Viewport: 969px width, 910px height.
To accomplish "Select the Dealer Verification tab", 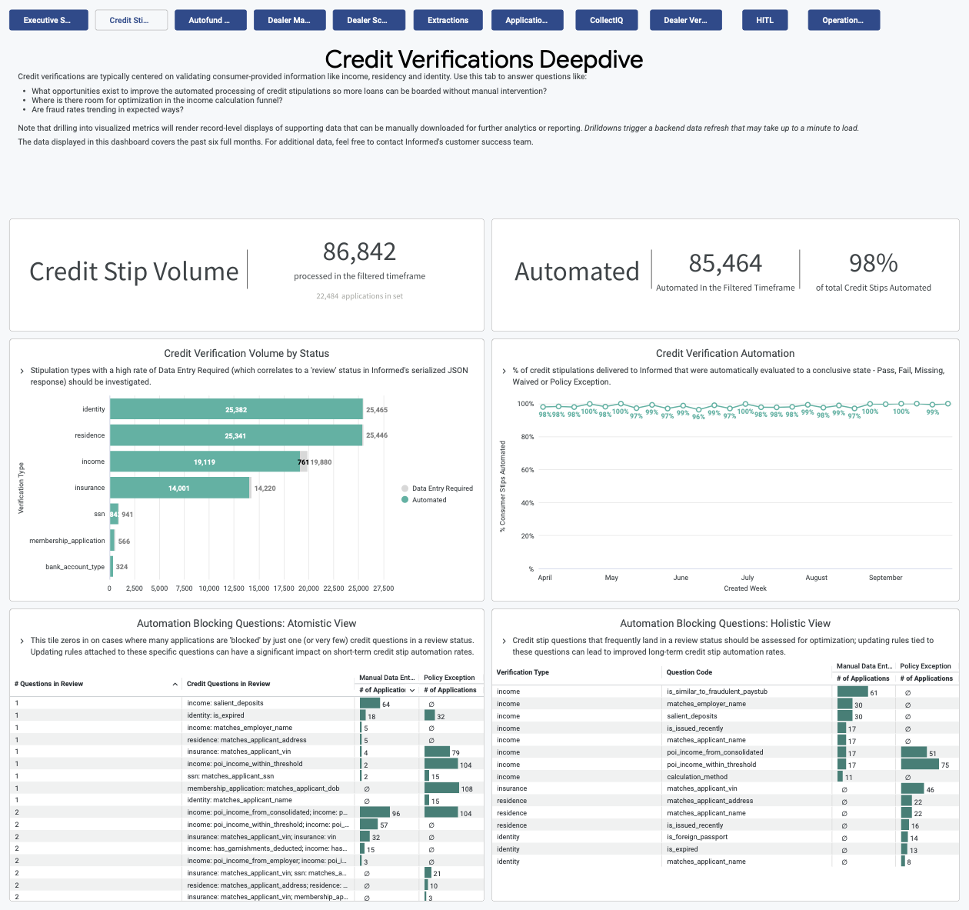I will pos(685,20).
